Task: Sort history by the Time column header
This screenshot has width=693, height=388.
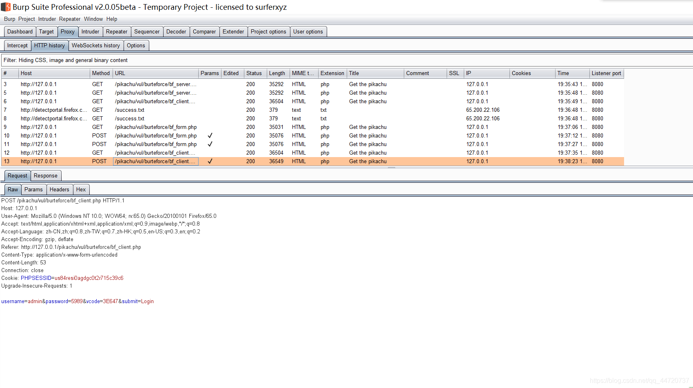Action: coord(572,73)
